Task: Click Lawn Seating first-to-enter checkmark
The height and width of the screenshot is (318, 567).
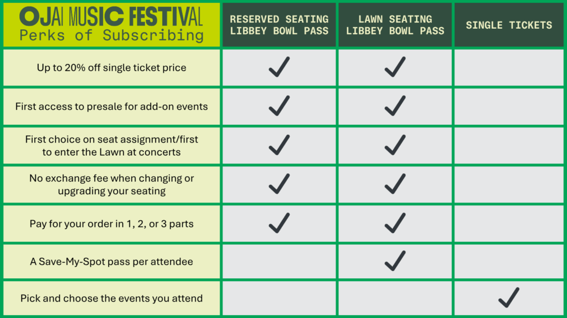Action: [395, 145]
